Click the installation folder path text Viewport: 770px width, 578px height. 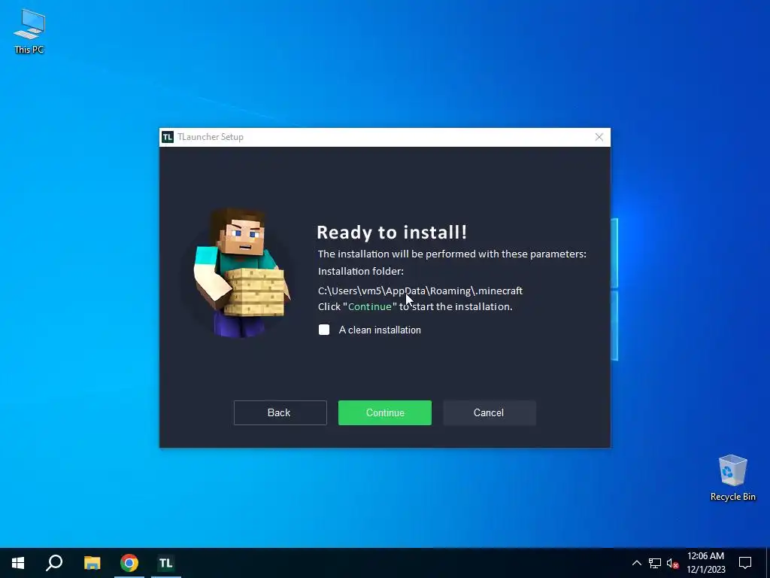[x=420, y=291]
